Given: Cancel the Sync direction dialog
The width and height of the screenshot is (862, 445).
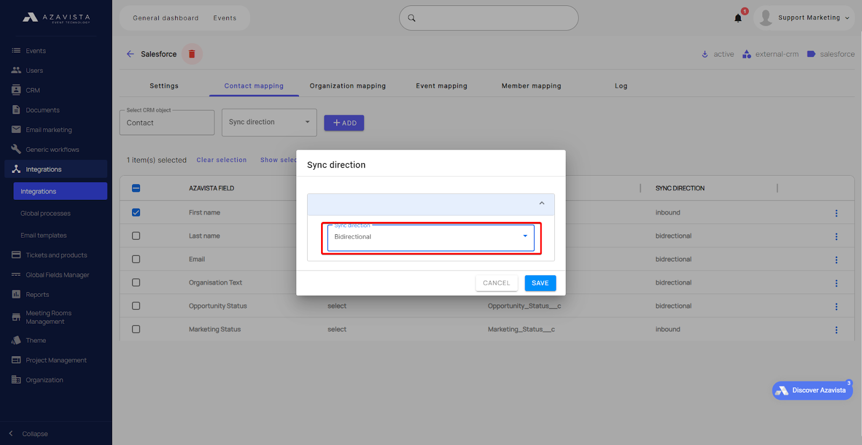Looking at the screenshot, I should click(x=496, y=283).
